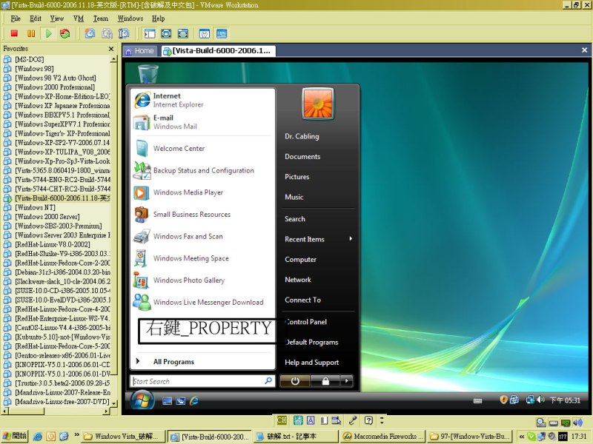Expand hidden tray icons chevron in host taskbar
The image size is (593, 444).
point(522,437)
